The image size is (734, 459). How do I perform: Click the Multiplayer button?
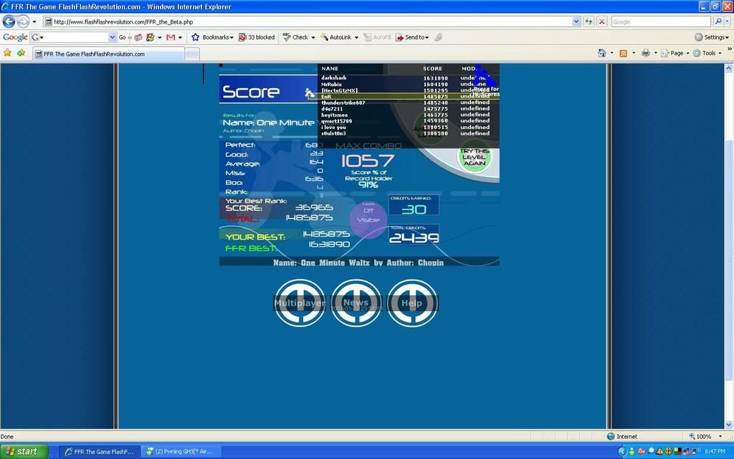(300, 303)
